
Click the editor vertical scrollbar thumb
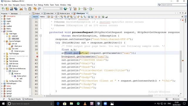pos(181,62)
